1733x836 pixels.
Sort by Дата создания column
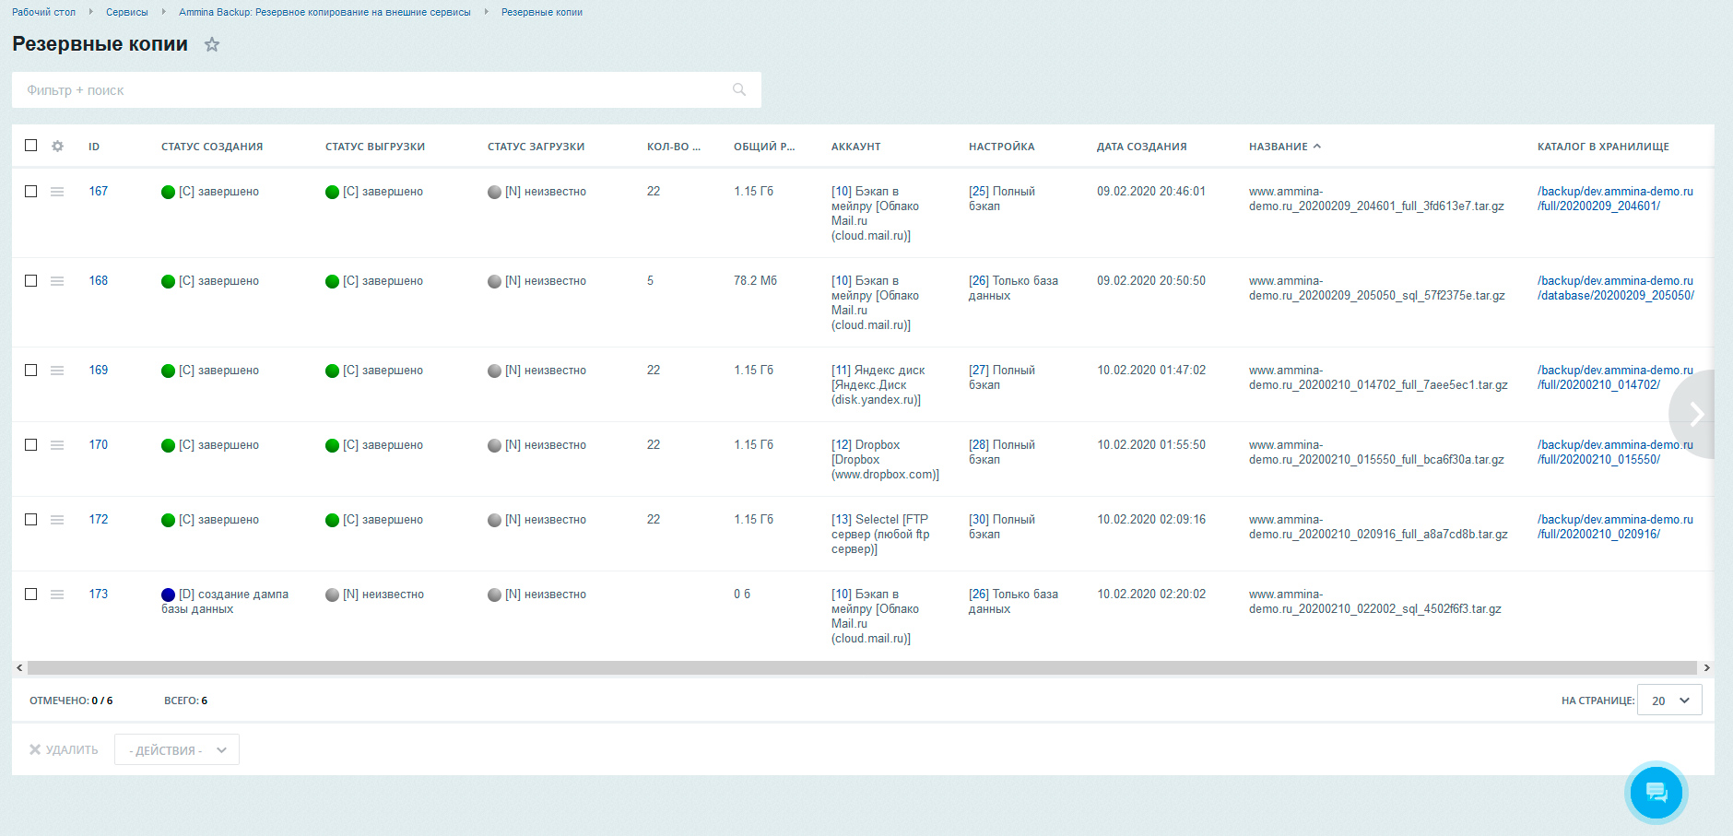1141,147
